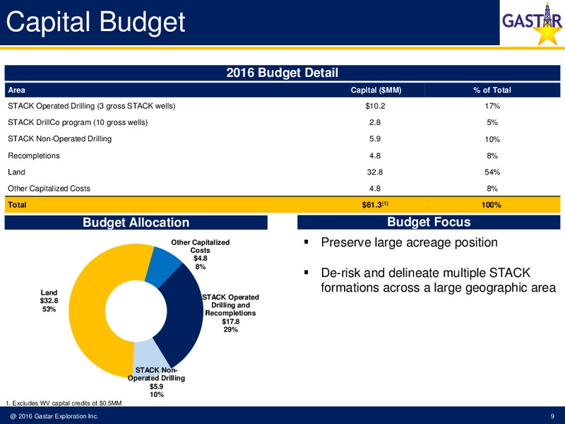Click the '32.8' capital value in table
565x424 pixels.
click(x=375, y=172)
